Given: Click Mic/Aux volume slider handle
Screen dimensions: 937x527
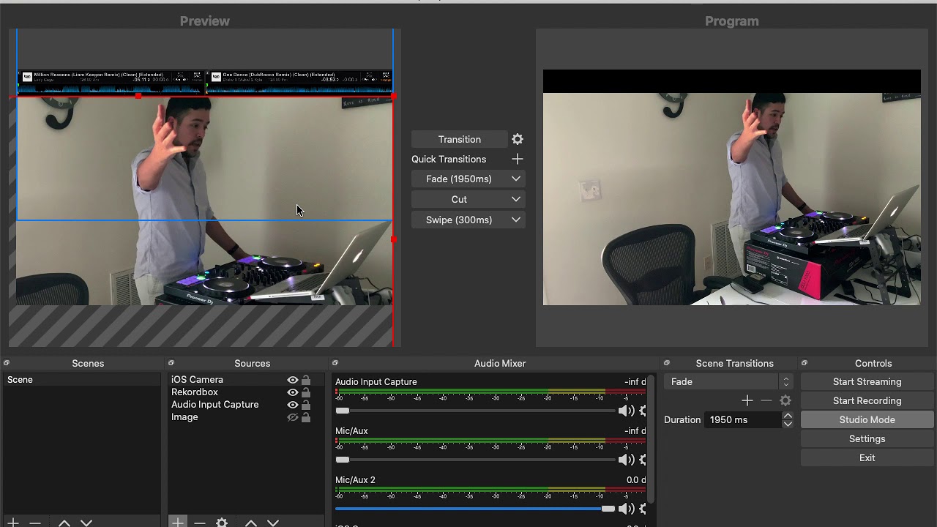Looking at the screenshot, I should pos(342,460).
